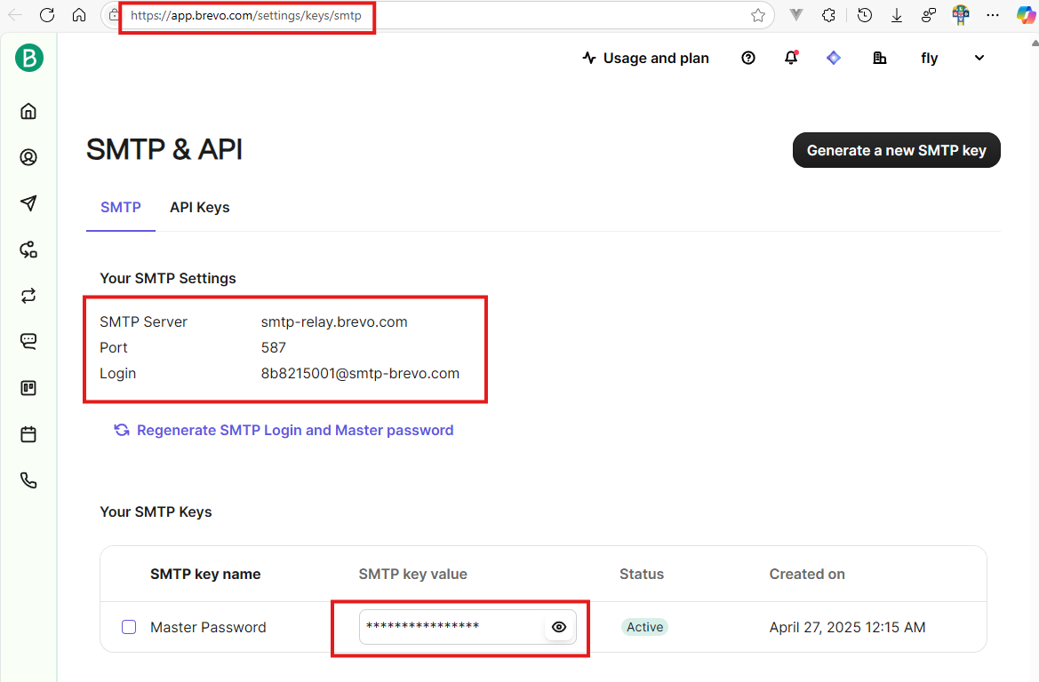This screenshot has width=1039, height=682.
Task: Reveal the SMTP key with the eye icon
Action: tap(559, 627)
